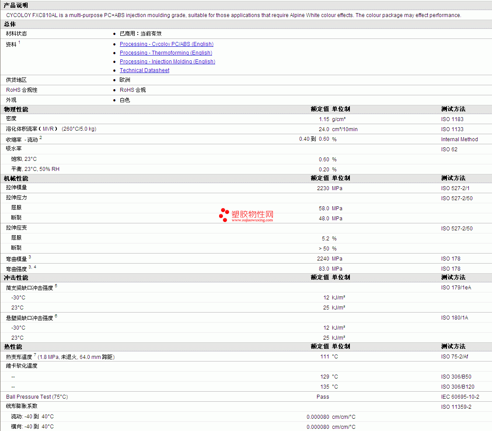Select the 热性能 section heading
Screen dimensions: 492x431
pyautogui.click(x=13, y=347)
